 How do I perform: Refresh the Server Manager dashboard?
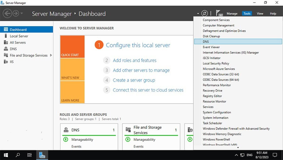point(204,13)
